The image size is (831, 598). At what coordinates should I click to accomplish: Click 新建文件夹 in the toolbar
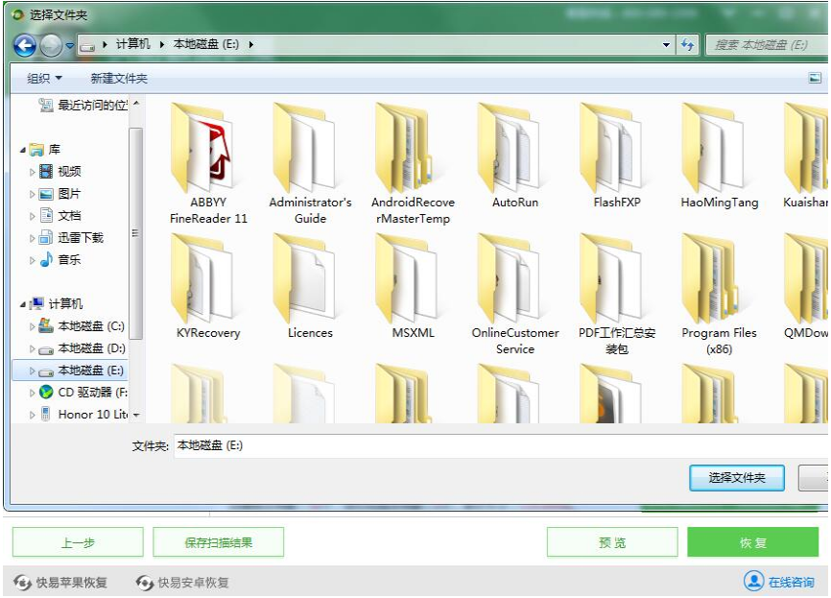coord(119,79)
